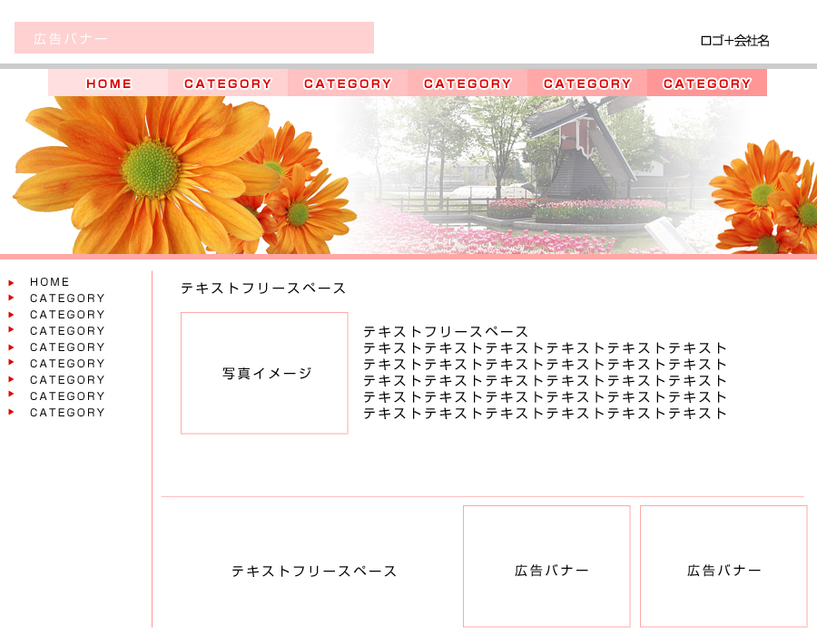Click the ロゴ+会社名 logo text

pyautogui.click(x=734, y=41)
